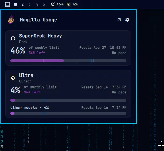Click the Cursor cube logo in Ultra card
Viewport: 164px width, 151px height.
click(13, 78)
